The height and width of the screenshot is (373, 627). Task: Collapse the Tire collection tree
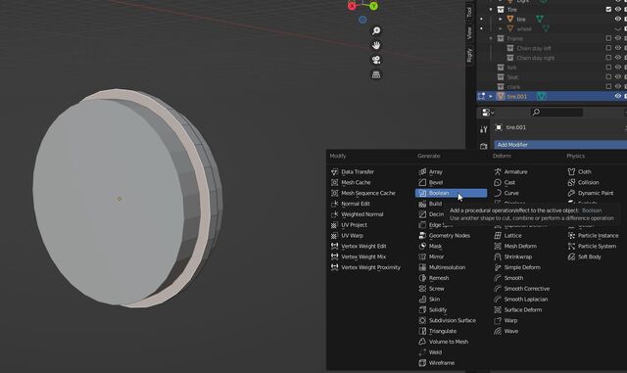point(491,9)
